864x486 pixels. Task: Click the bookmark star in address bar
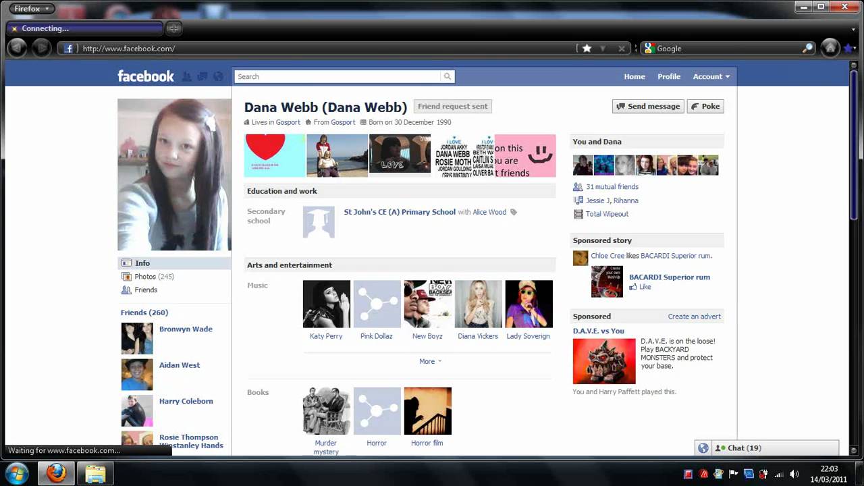click(587, 49)
